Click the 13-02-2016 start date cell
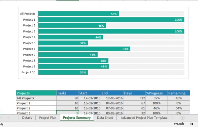 tap(90, 108)
